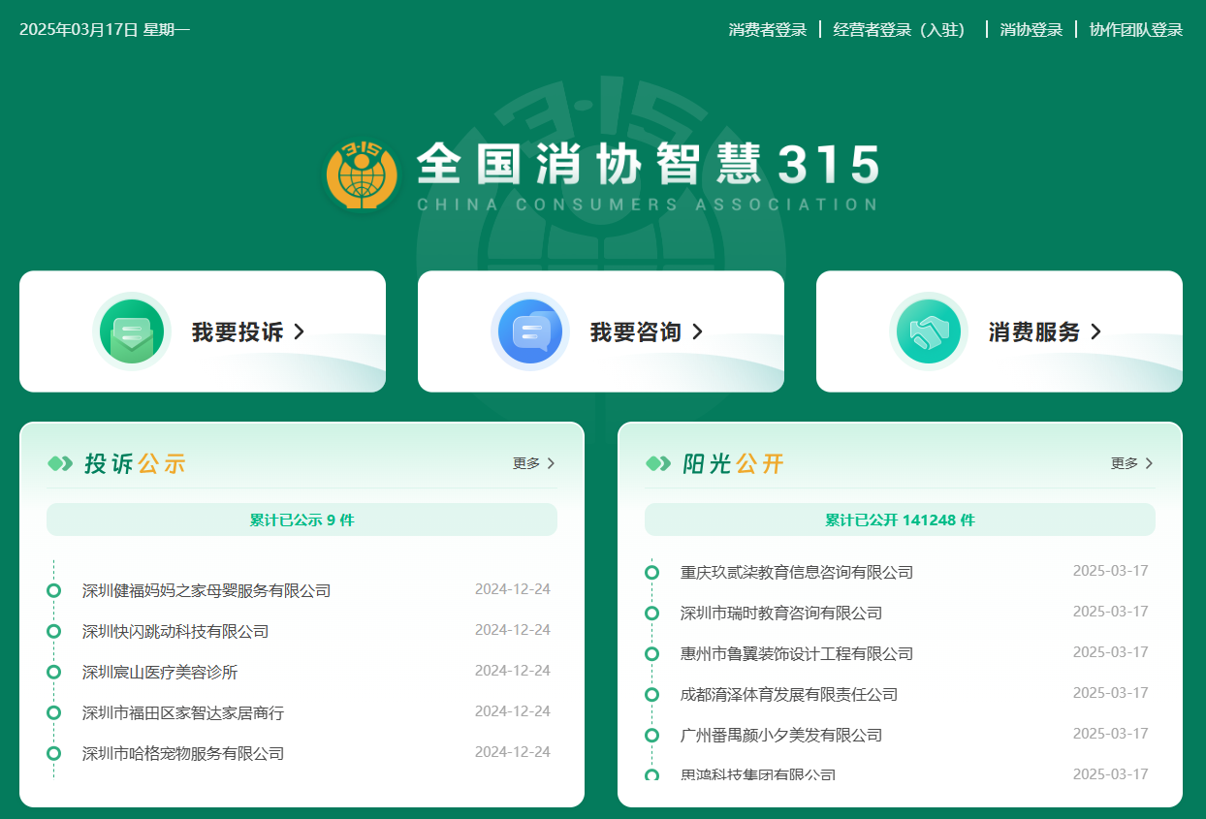1206x819 pixels.
Task: Click the orange 315 association logo
Action: [362, 174]
